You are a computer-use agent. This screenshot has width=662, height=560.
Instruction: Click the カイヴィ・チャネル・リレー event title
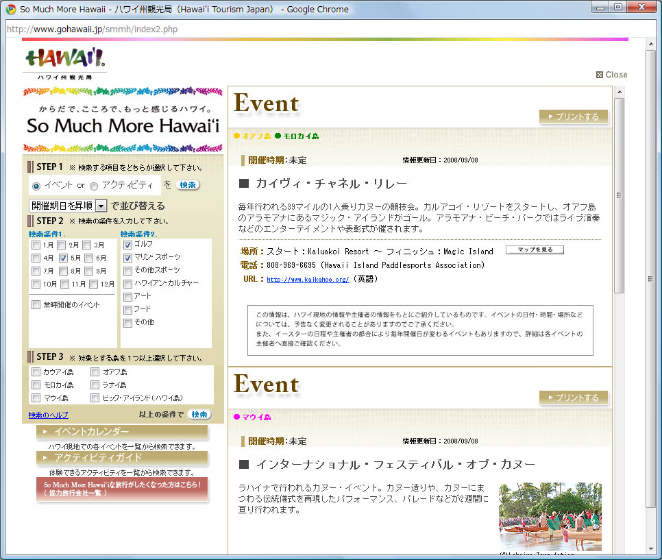tap(332, 184)
